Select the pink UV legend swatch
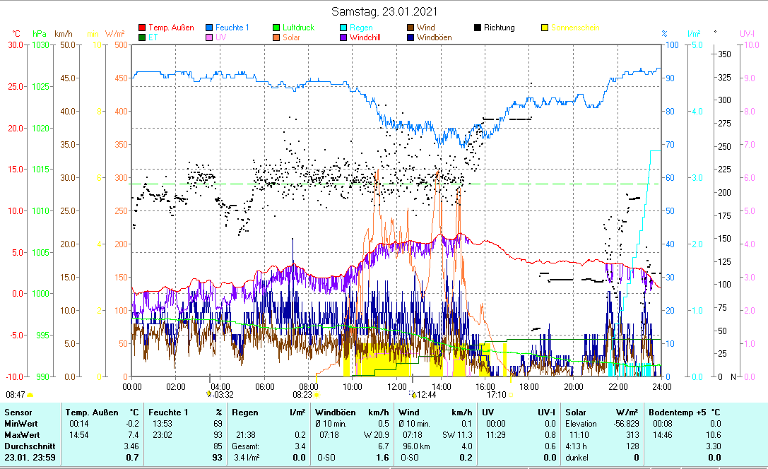The height and width of the screenshot is (469, 768). (x=209, y=37)
